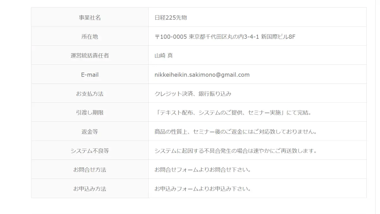This screenshot has width=380, height=214.
Task: Click the 事業社名 label cell
Action: point(90,18)
